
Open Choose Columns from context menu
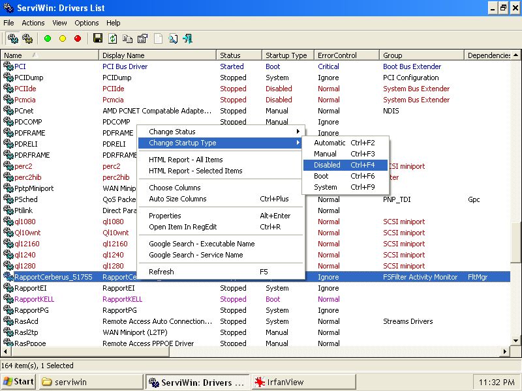click(221, 188)
